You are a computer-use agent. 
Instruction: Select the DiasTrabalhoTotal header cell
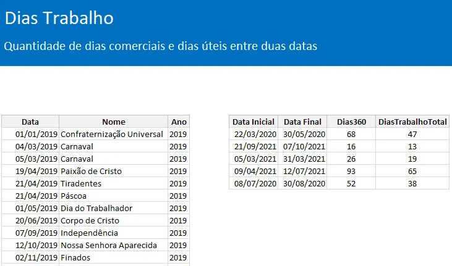click(412, 122)
